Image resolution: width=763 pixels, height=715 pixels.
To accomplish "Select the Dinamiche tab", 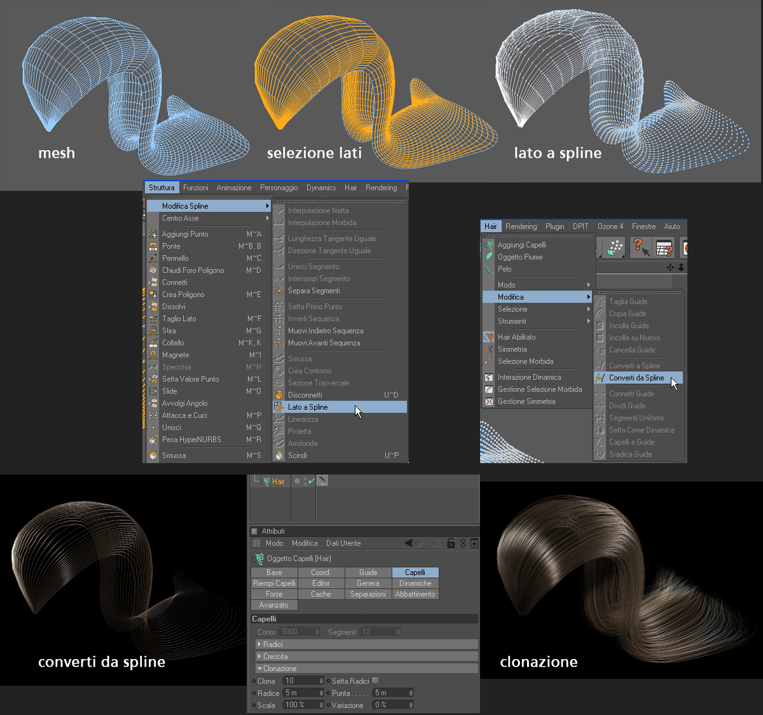I will [x=415, y=583].
